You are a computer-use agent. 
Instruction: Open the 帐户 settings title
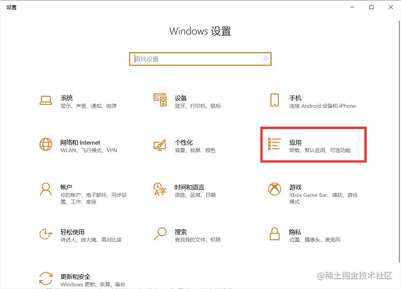point(66,187)
